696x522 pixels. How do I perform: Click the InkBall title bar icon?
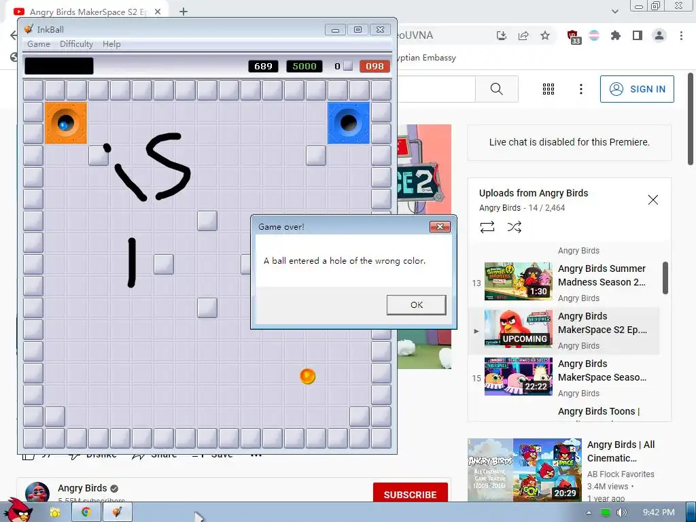pos(29,29)
